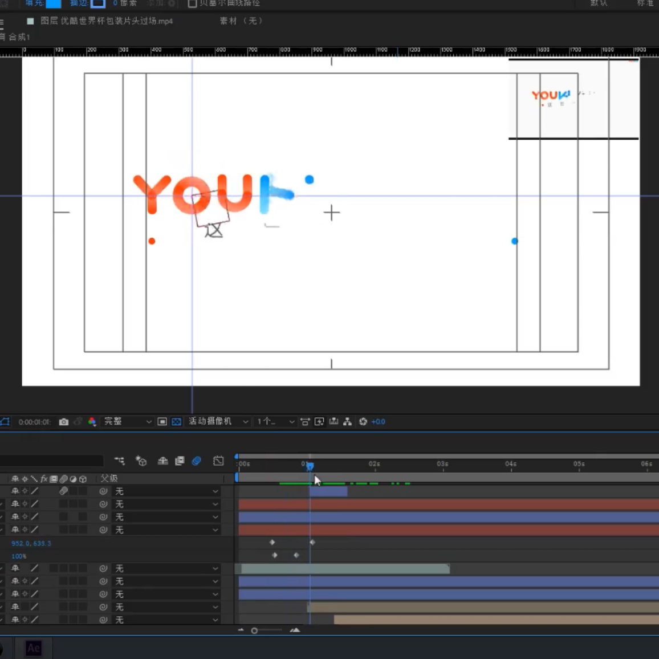The image size is (659, 659).
Task: Select the 默认 workspace
Action: coord(599,3)
